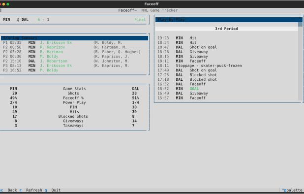Screen dimensions: 304x194
Task: Click the Faceoff % stat label
Action: point(73,98)
